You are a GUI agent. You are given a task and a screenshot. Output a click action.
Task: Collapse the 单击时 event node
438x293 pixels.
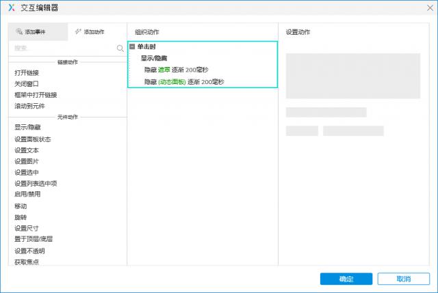click(x=132, y=46)
